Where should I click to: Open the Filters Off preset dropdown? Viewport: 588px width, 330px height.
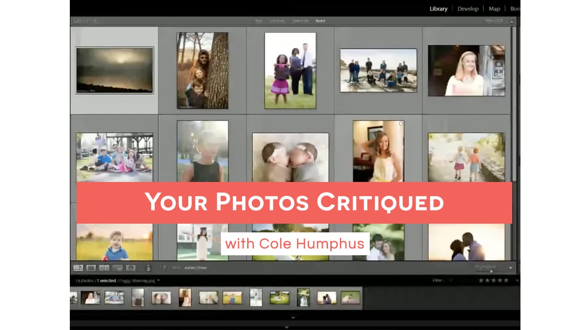[x=496, y=21]
